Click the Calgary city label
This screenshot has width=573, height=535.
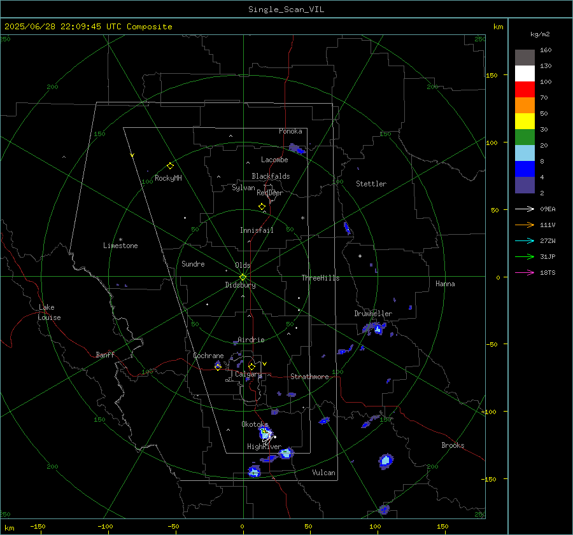coord(248,374)
